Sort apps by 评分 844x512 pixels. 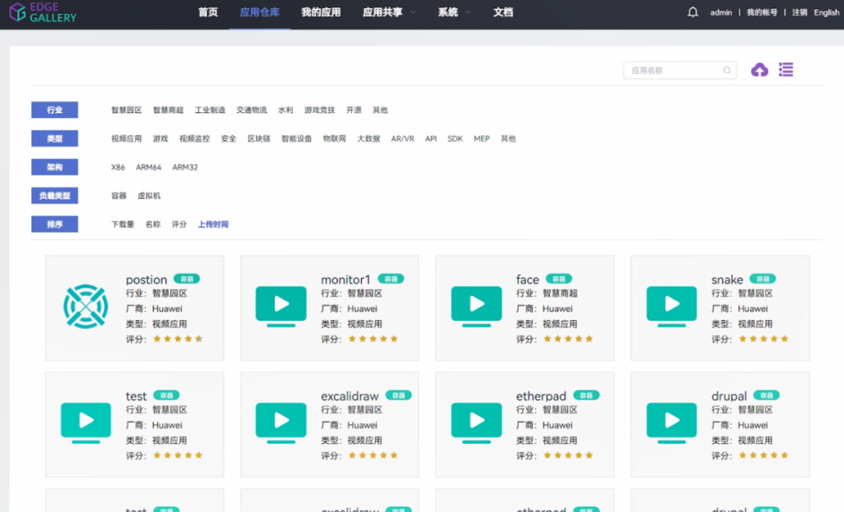pos(179,224)
